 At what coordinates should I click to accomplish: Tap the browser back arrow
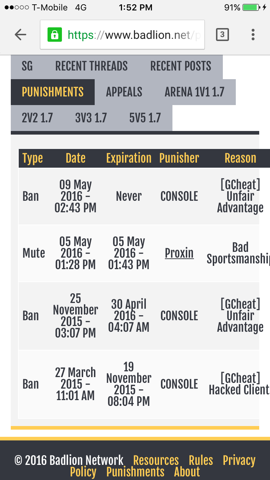(21, 35)
